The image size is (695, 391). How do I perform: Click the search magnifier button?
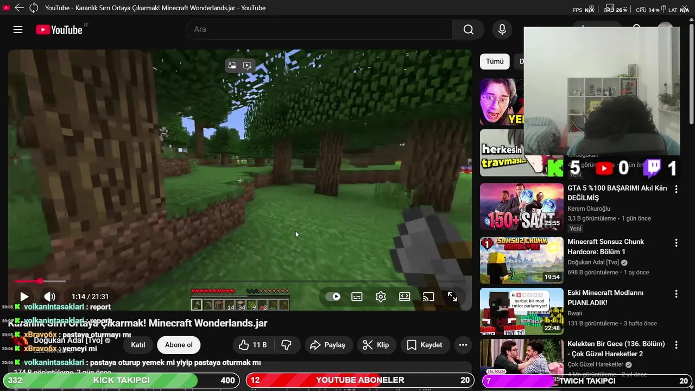(x=468, y=30)
